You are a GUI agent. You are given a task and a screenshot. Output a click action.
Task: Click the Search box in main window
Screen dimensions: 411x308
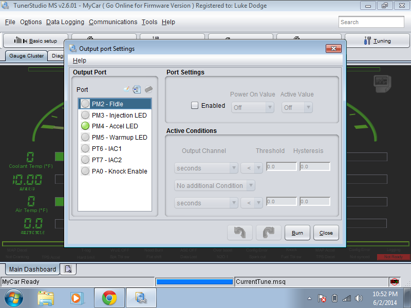coord(371,22)
